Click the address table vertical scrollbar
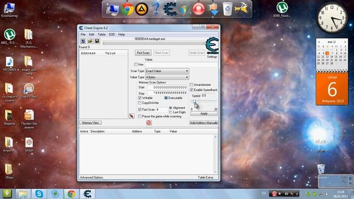 click(x=215, y=154)
